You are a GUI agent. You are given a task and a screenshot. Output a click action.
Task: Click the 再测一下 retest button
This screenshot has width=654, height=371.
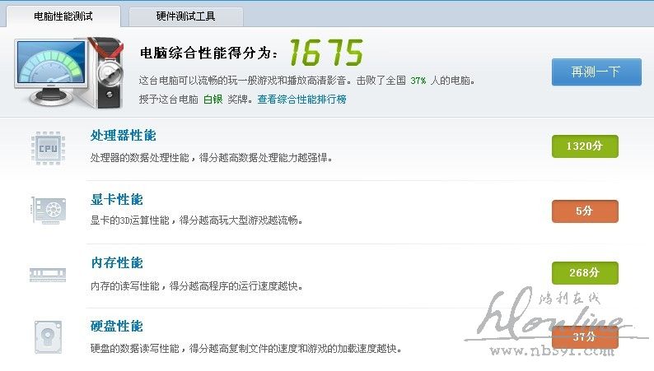point(596,72)
